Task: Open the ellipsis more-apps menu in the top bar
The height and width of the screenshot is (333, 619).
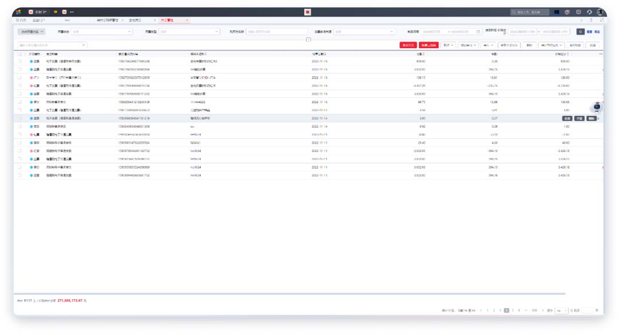Action: [x=72, y=12]
